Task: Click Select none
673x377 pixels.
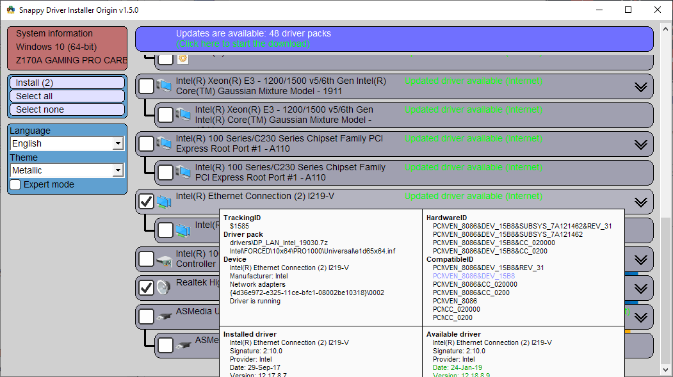Action: pos(67,109)
